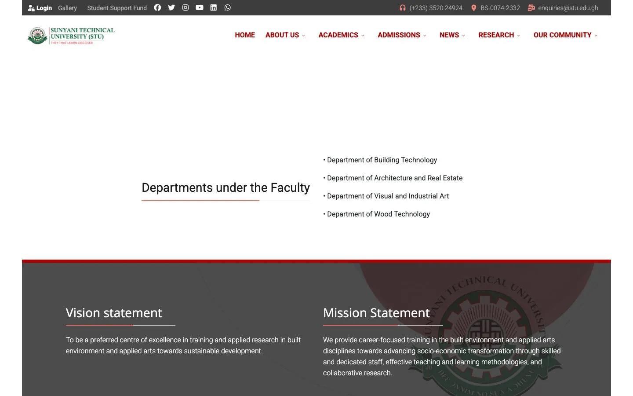Click the Departments under the Faculty heading
This screenshot has width=633, height=396.
(226, 188)
